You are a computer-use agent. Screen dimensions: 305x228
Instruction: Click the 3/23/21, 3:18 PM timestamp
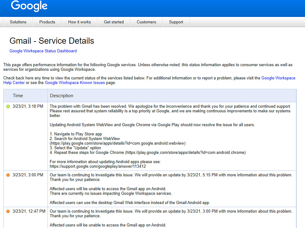(28, 106)
